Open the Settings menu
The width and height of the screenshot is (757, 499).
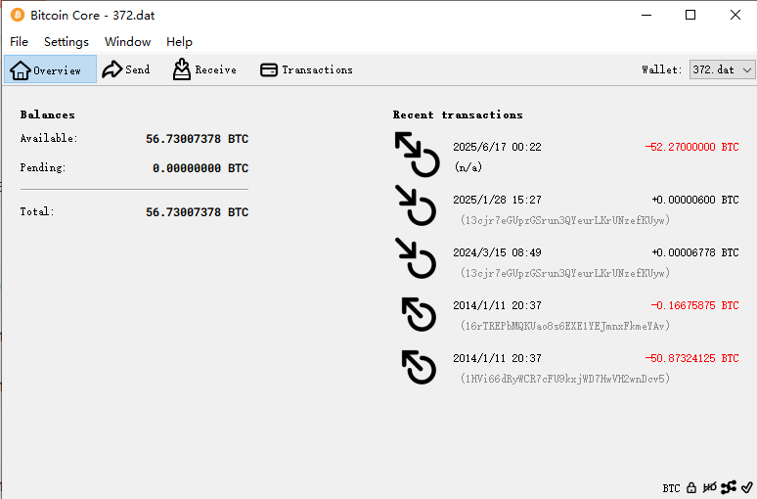[67, 42]
